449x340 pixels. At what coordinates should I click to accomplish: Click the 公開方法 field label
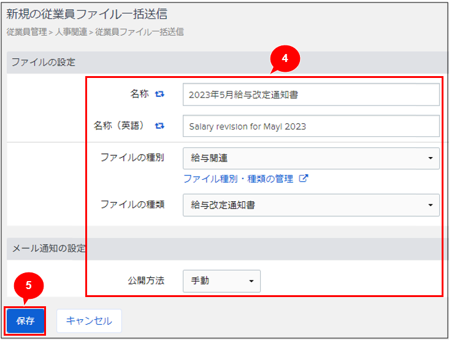(146, 280)
